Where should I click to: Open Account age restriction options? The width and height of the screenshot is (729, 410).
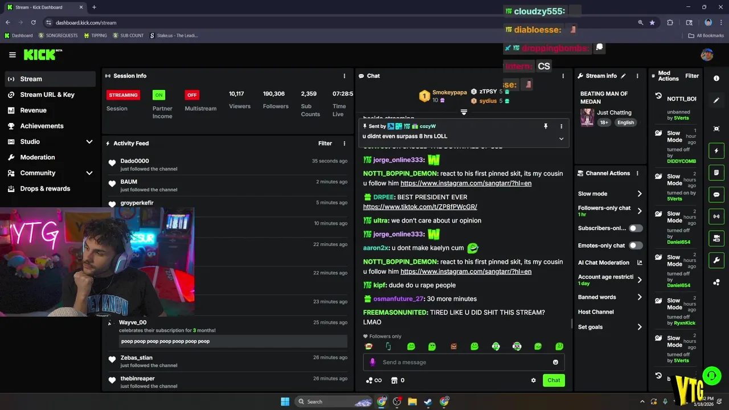tap(610, 280)
